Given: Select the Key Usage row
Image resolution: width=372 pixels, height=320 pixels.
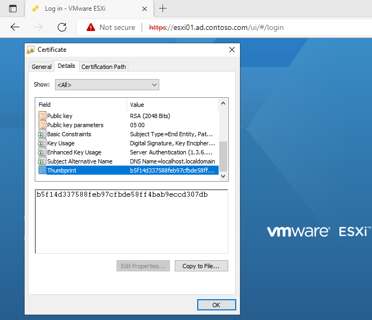Looking at the screenshot, I should pyautogui.click(x=128, y=143).
